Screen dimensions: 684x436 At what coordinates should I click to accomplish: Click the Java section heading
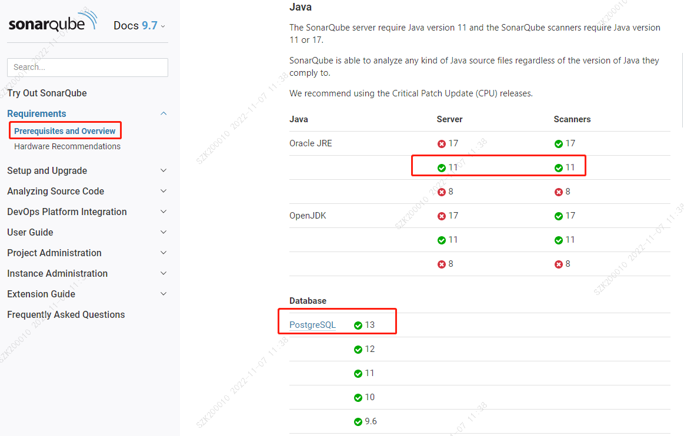click(x=301, y=7)
